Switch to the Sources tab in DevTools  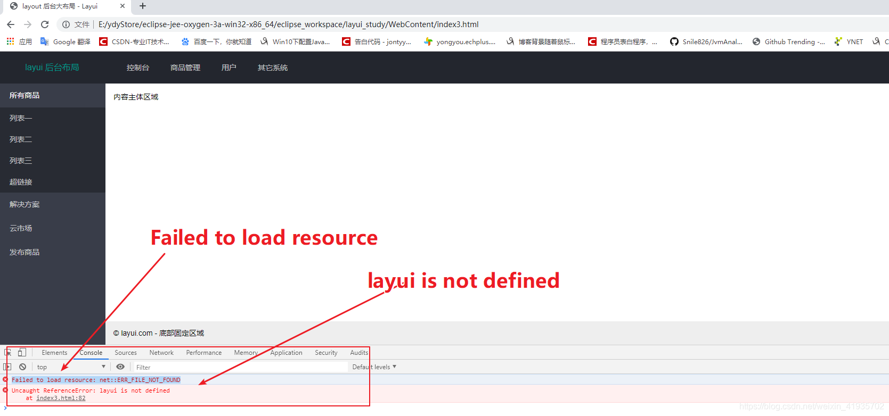coord(126,353)
